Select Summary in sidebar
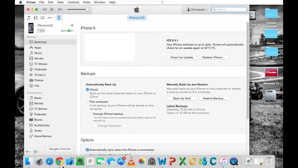Viewport: 298px width, 168px height. [x=41, y=42]
